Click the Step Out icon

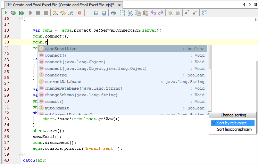(71, 13)
